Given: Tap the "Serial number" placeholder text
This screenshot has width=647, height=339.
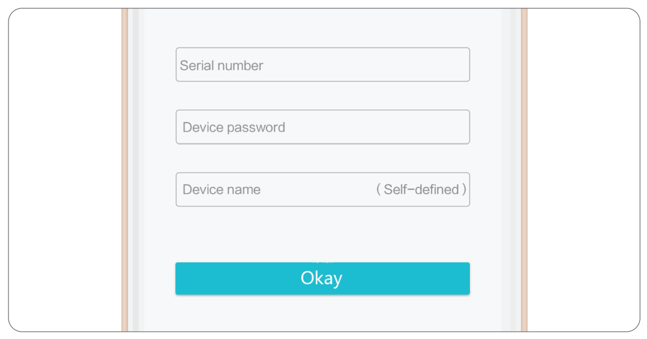Looking at the screenshot, I should [x=221, y=66].
